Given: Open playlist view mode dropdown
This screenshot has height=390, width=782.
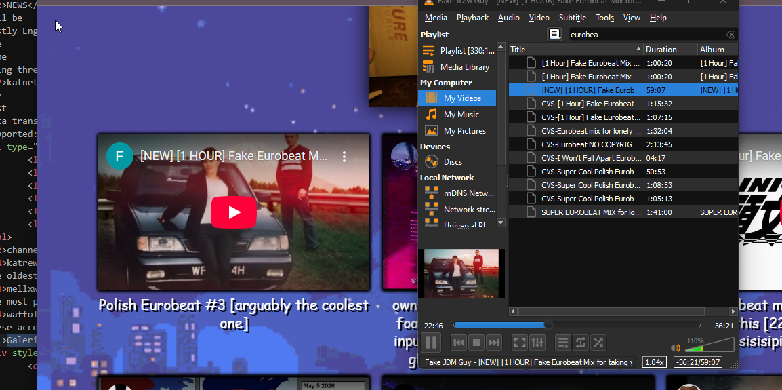Looking at the screenshot, I should tap(554, 35).
